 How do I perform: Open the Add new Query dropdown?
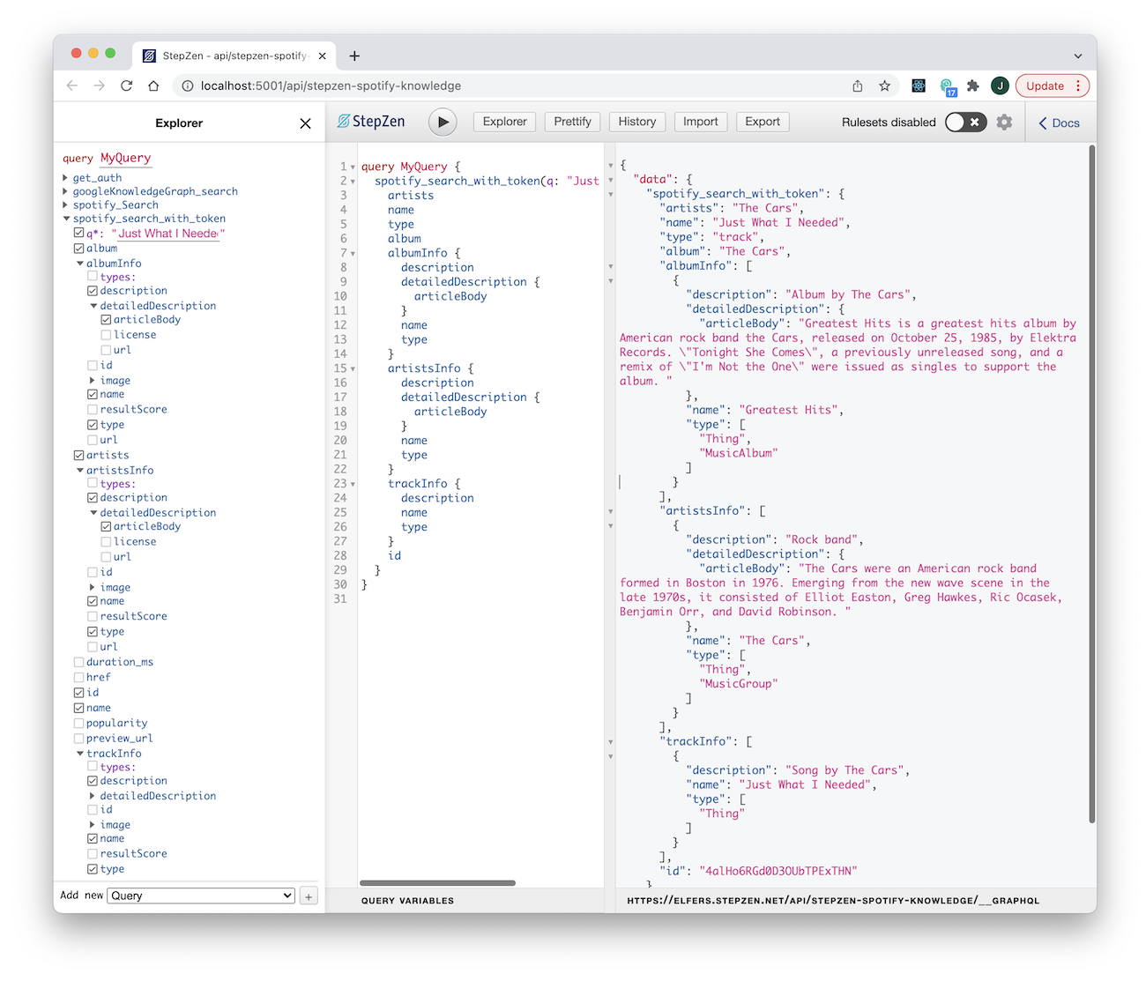202,896
